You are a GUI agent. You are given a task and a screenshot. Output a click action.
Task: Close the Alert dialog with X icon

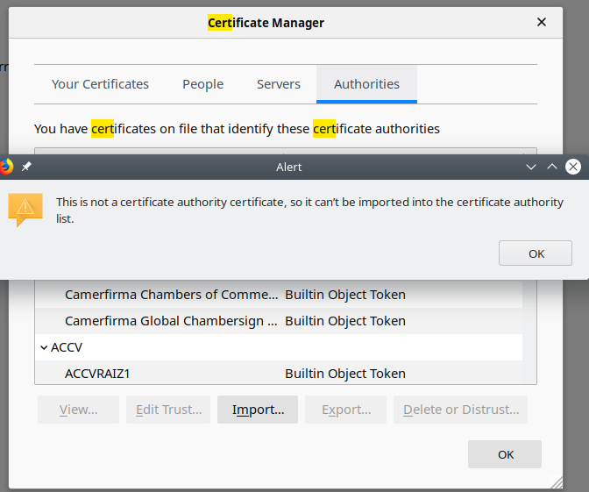573,167
